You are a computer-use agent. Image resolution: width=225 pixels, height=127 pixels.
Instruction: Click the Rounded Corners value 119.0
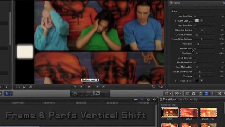click(x=221, y=30)
